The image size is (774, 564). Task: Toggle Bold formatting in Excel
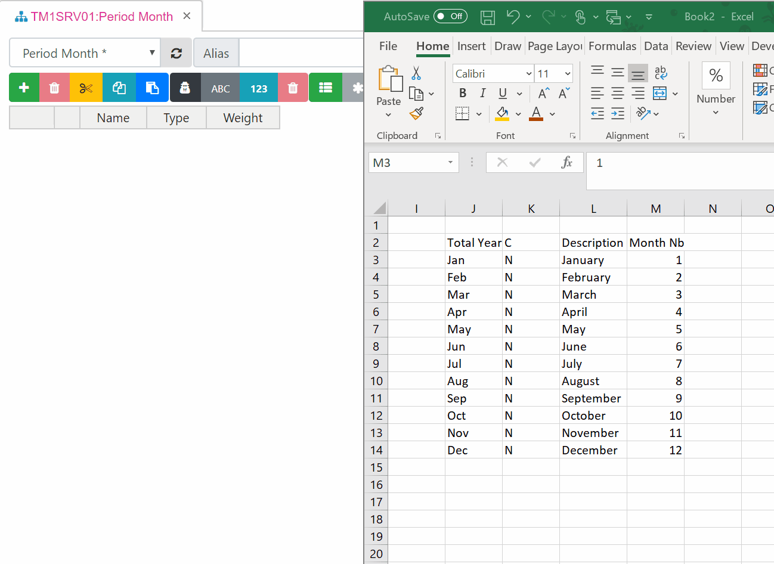tap(463, 93)
